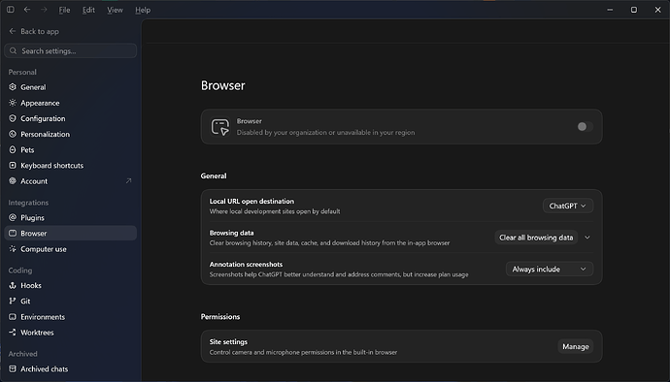This screenshot has height=382, width=670.
Task: Open the Edit menu
Action: pyautogui.click(x=88, y=10)
